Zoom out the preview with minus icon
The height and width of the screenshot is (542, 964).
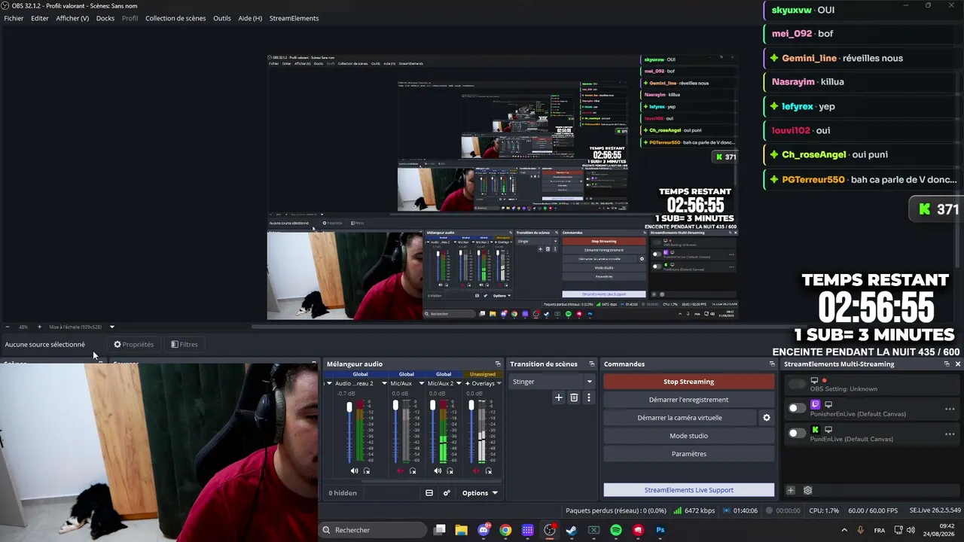point(8,327)
